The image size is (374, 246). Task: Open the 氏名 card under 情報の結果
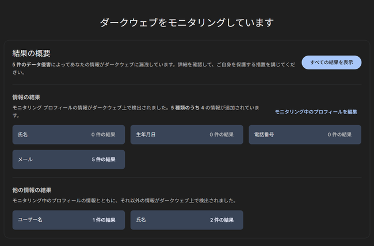pos(68,135)
